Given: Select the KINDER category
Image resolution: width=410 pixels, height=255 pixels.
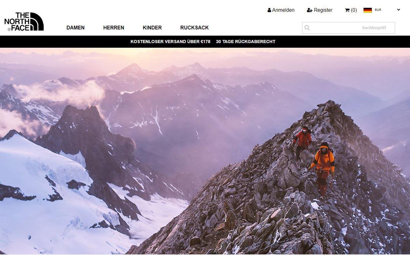Looking at the screenshot, I should point(152,28).
